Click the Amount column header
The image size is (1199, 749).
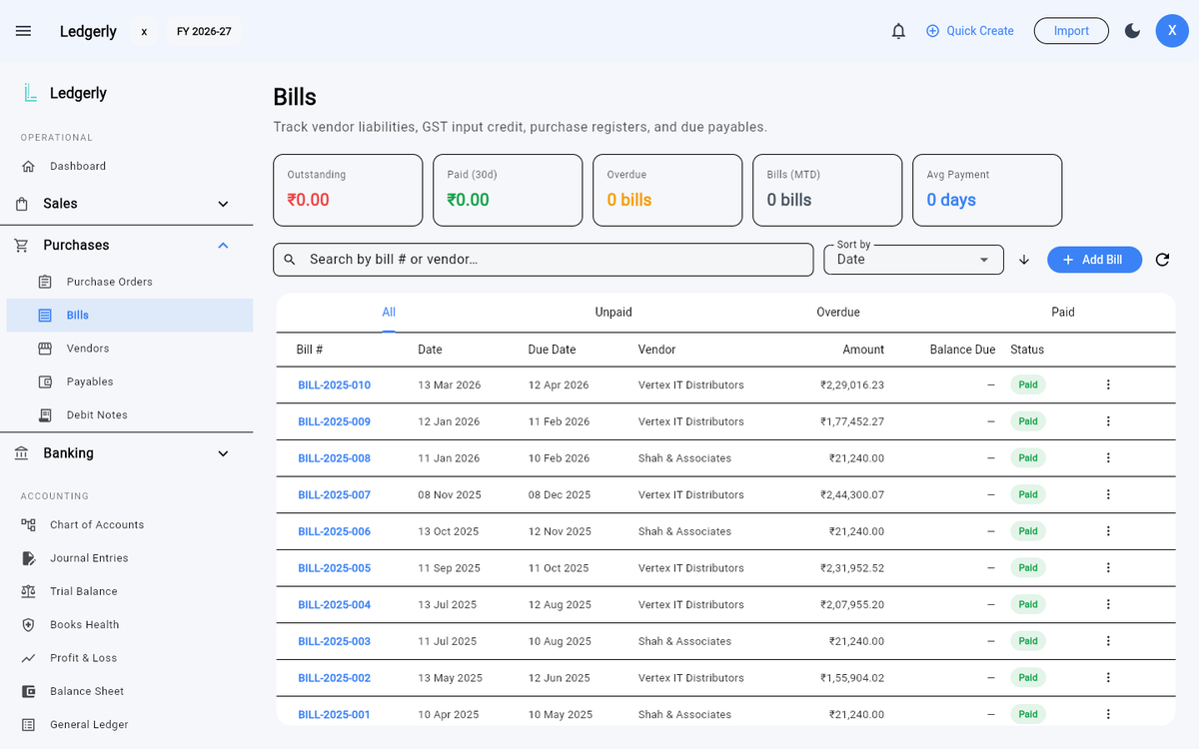[863, 350]
